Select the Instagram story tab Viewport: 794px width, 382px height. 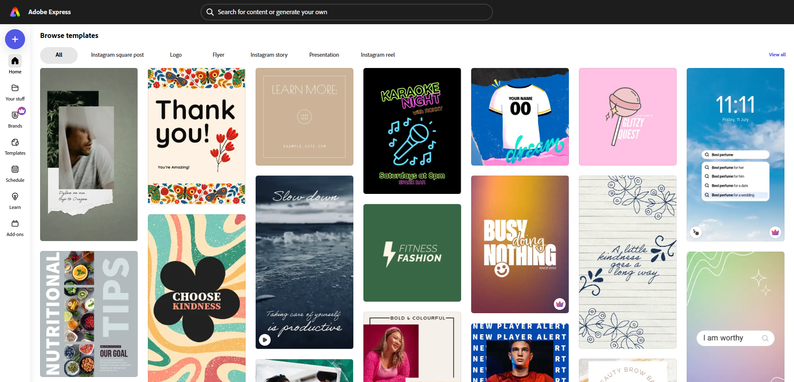coord(269,55)
